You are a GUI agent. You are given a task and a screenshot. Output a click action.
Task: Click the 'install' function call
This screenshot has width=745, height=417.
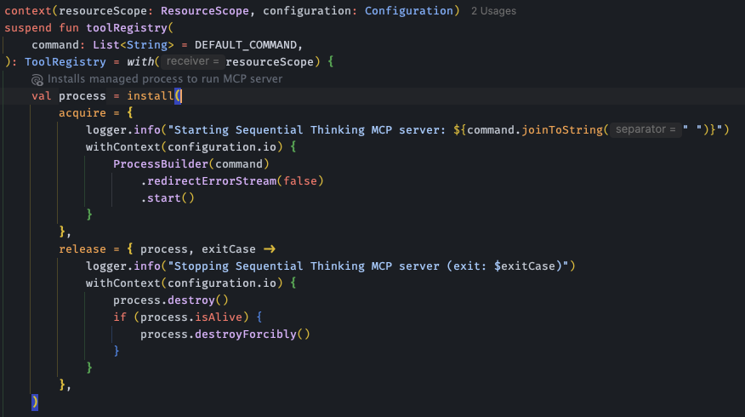[151, 96]
